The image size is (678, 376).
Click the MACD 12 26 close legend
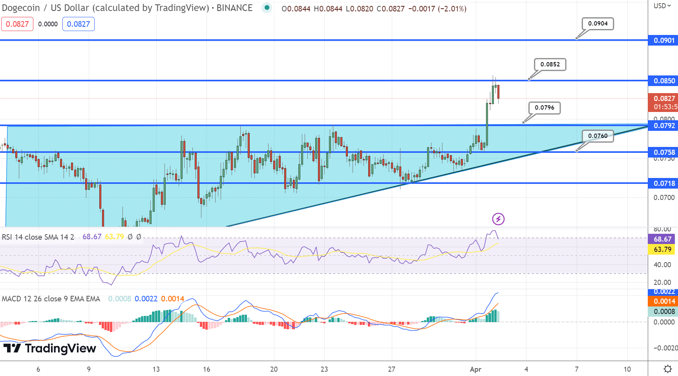(51, 299)
